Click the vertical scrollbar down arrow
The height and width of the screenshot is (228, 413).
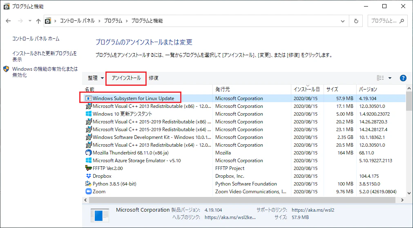click(409, 193)
